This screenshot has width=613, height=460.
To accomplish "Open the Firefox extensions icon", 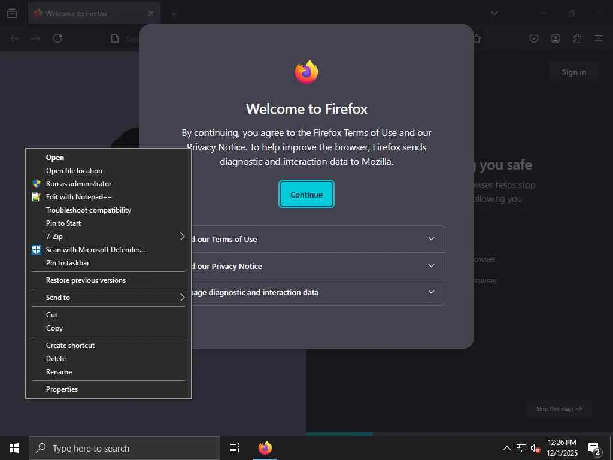I will click(x=577, y=38).
